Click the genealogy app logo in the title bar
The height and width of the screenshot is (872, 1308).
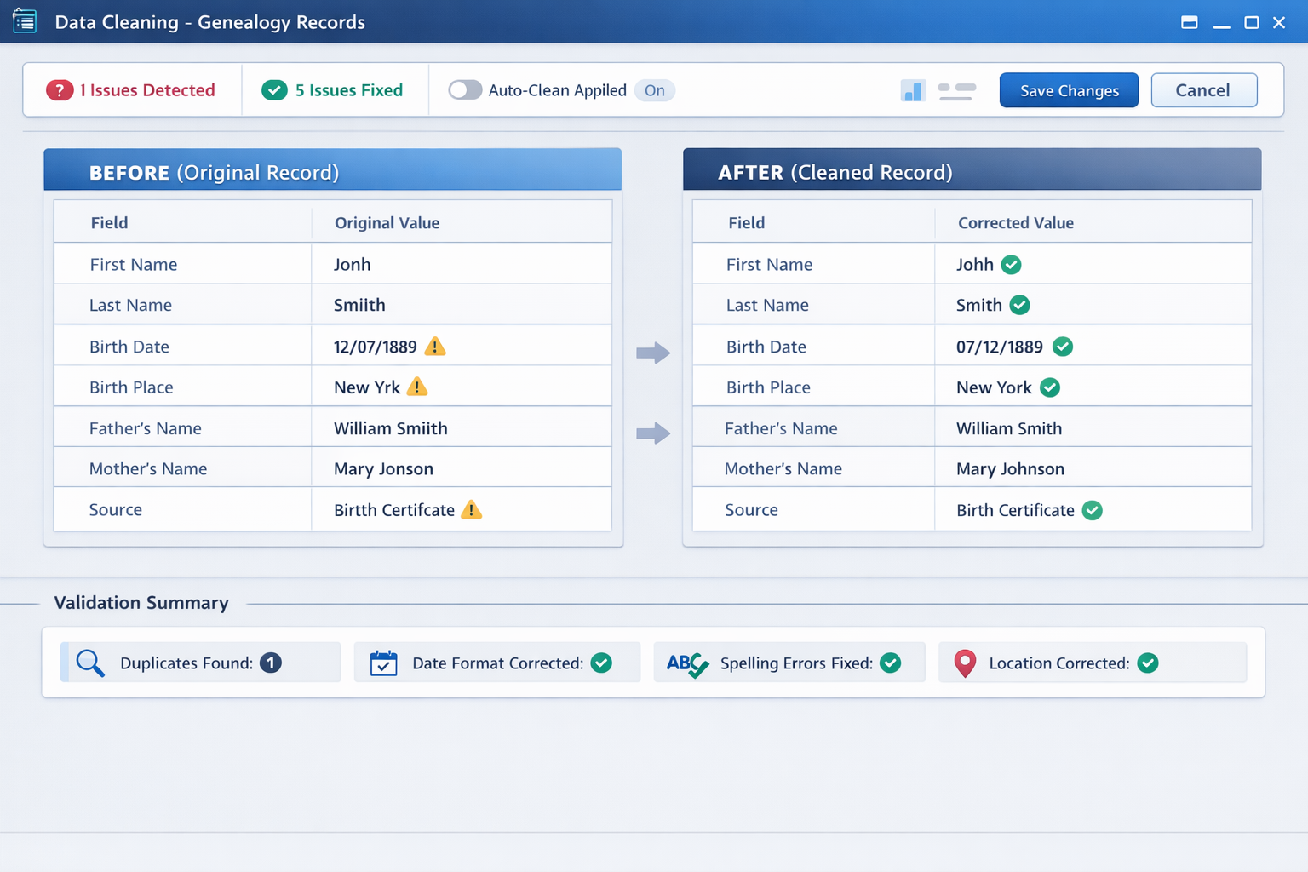(x=25, y=20)
